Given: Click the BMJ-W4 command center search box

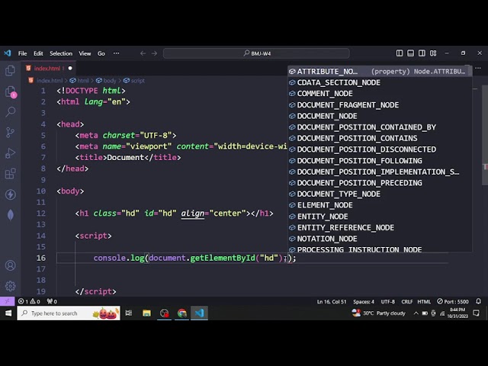Looking at the screenshot, I should [x=256, y=53].
